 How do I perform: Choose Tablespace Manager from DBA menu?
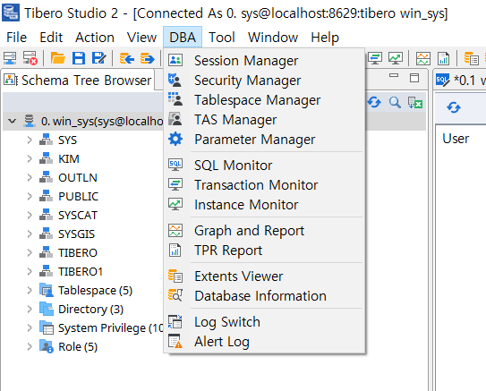click(x=264, y=100)
